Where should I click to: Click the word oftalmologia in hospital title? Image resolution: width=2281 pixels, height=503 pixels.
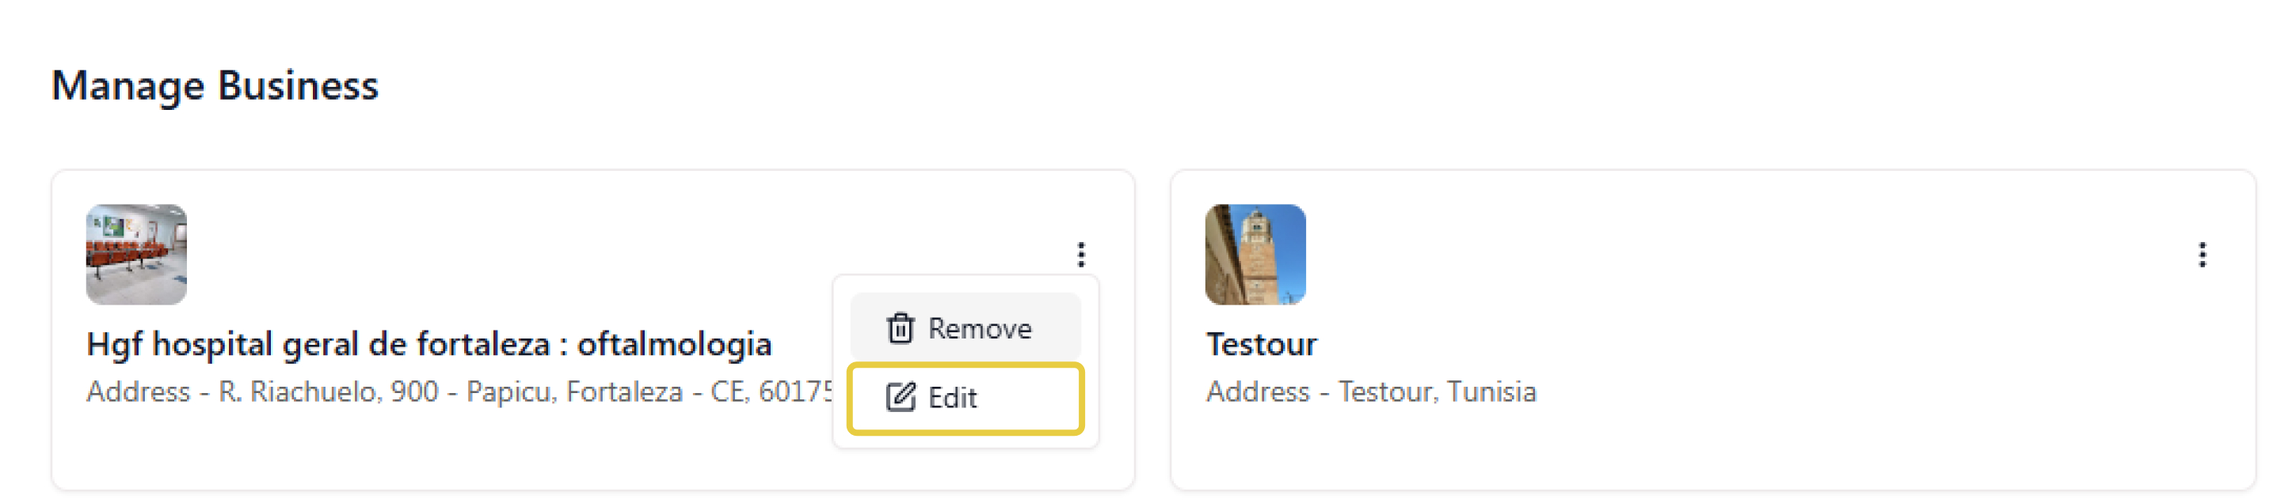pos(674,344)
